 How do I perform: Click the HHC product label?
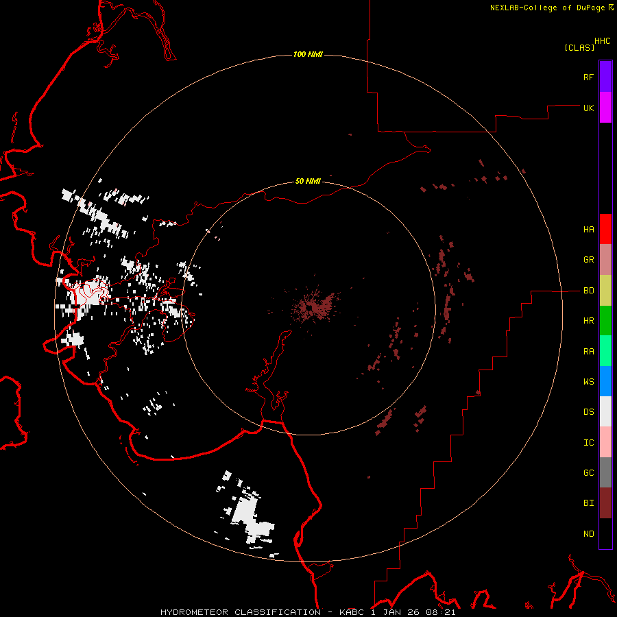(x=602, y=41)
